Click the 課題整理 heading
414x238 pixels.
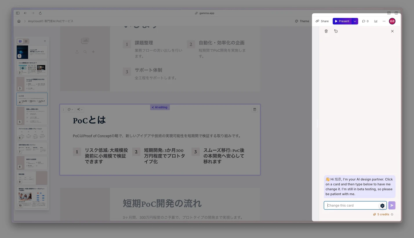tap(144, 43)
